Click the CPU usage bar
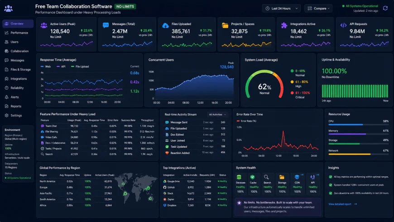The width and height of the screenshot is (394, 222). click(358, 125)
